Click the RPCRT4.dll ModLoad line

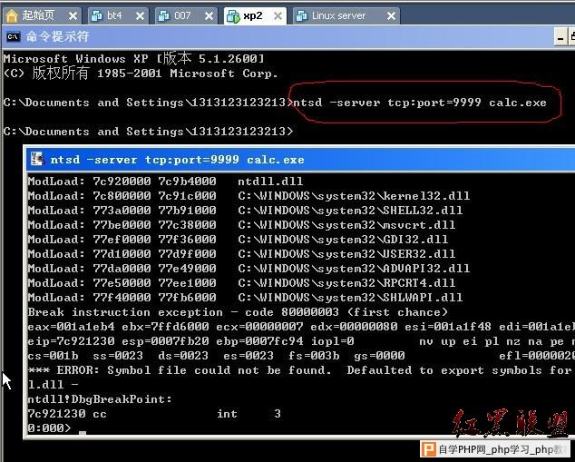click(241, 282)
